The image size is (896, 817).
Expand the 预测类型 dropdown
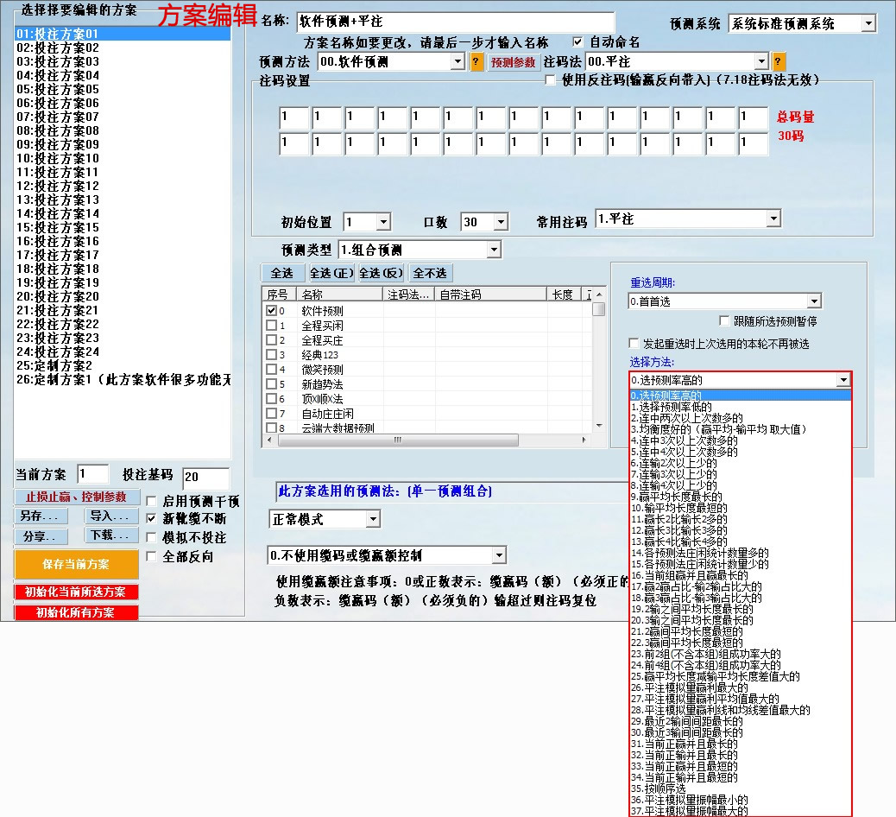(493, 250)
